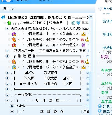Click the 美吗 chat message
The height and width of the screenshot is (115, 112).
click(x=105, y=93)
